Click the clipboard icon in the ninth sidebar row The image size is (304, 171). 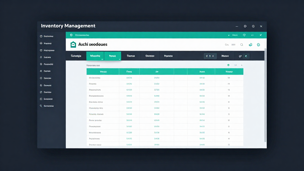(x=41, y=92)
